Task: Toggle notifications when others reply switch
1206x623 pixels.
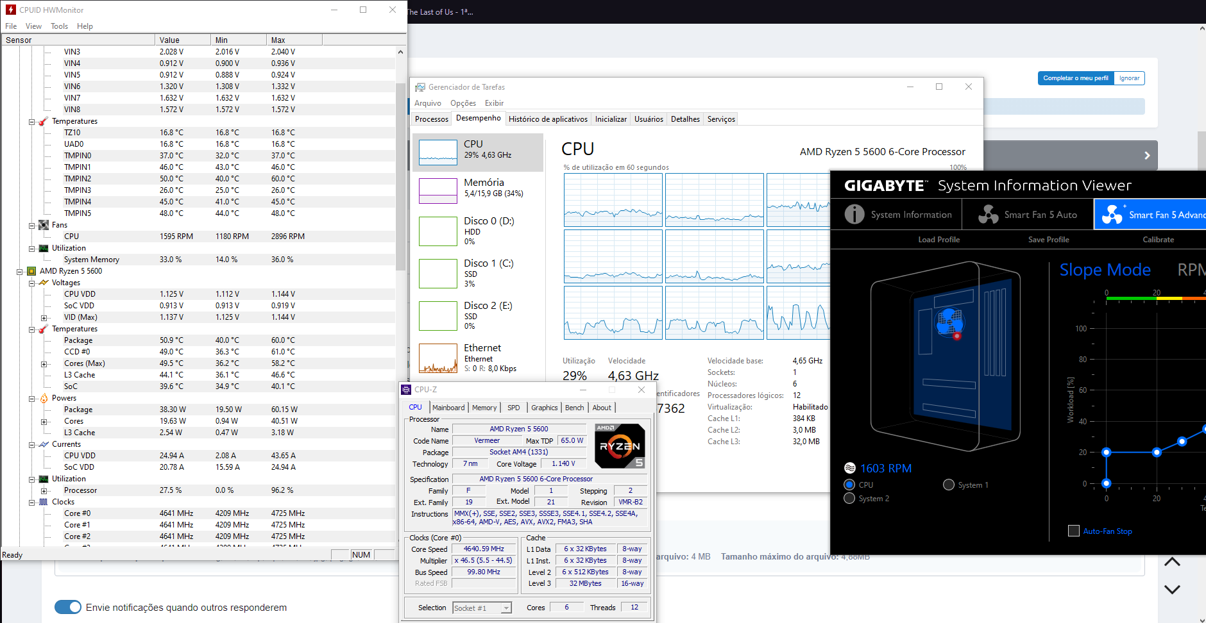Action: [68, 607]
